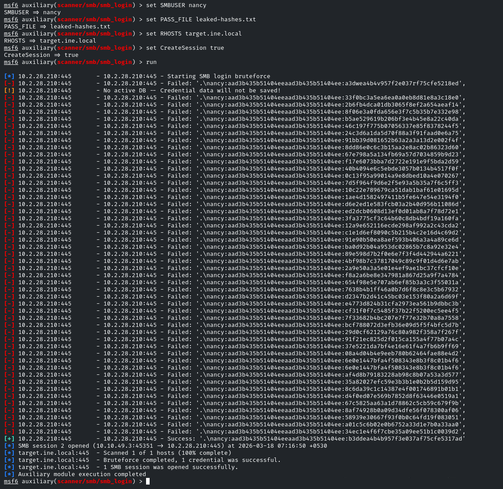Click the 'run' command text
The width and height of the screenshot is (503, 489).
click(151, 62)
